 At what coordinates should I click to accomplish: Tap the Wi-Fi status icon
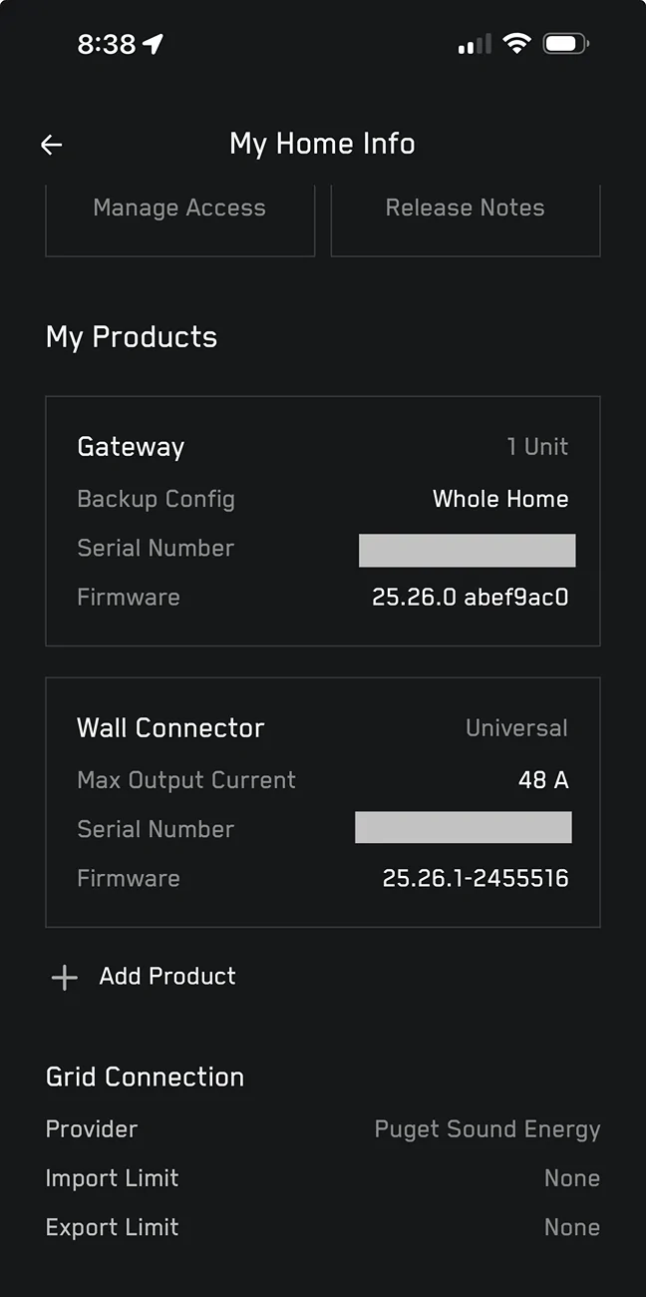pos(516,44)
